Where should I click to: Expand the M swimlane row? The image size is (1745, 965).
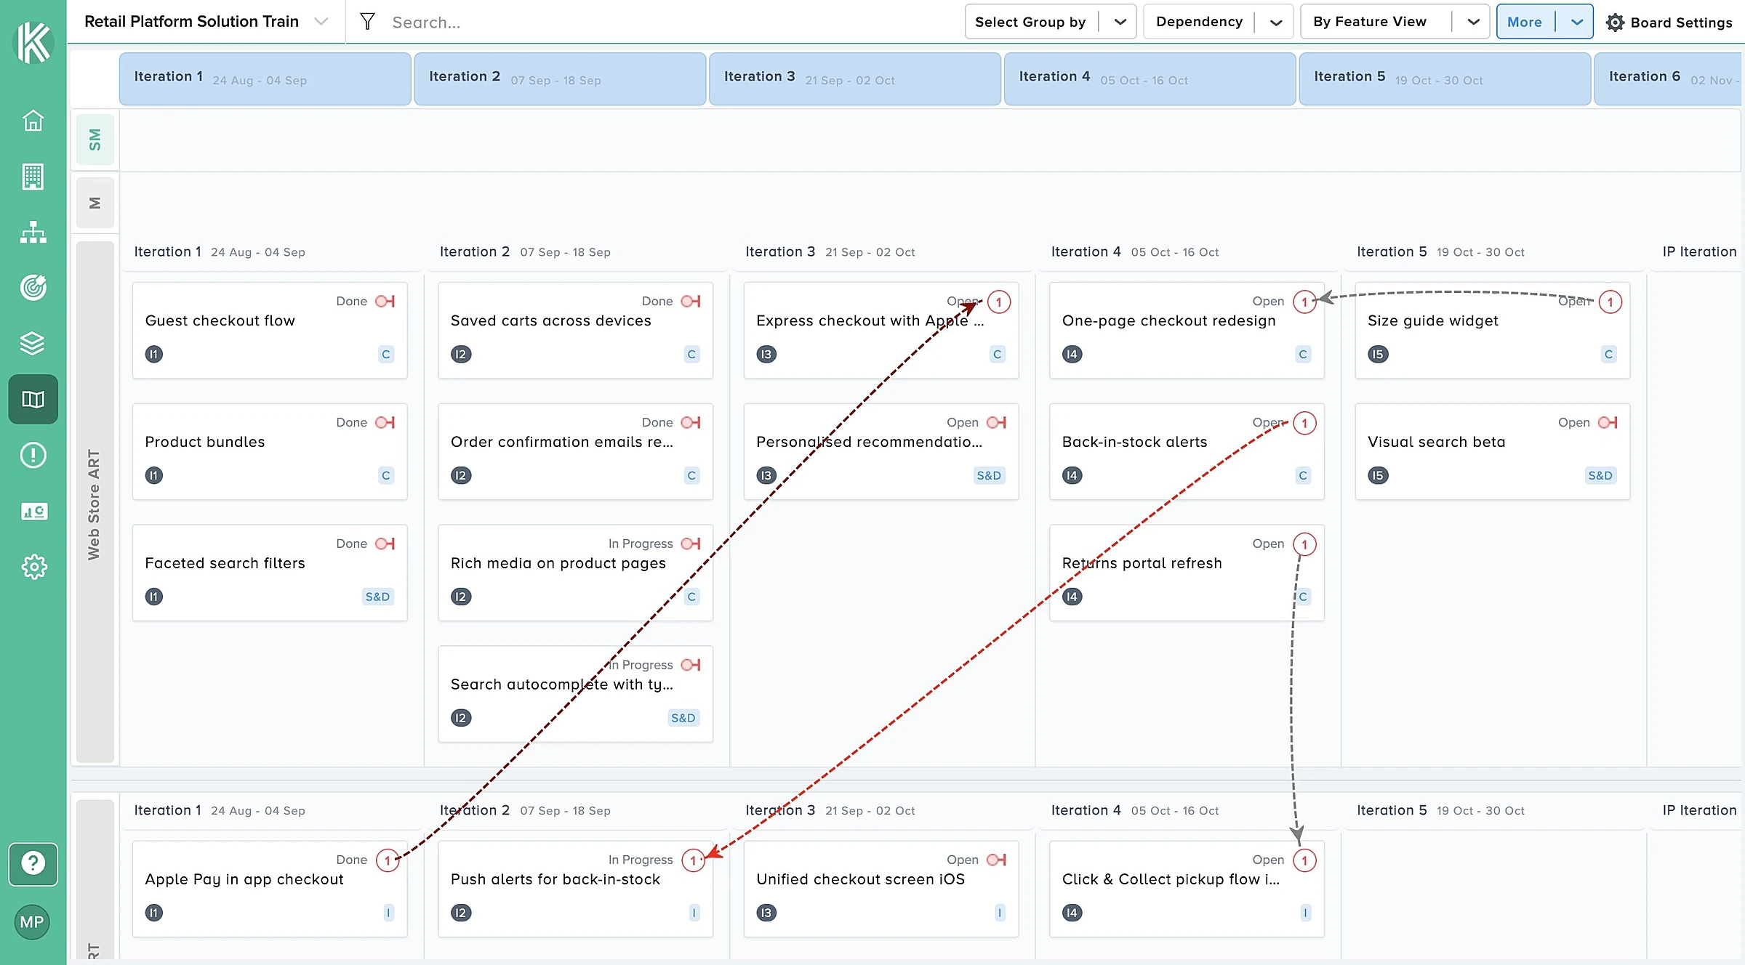(95, 203)
